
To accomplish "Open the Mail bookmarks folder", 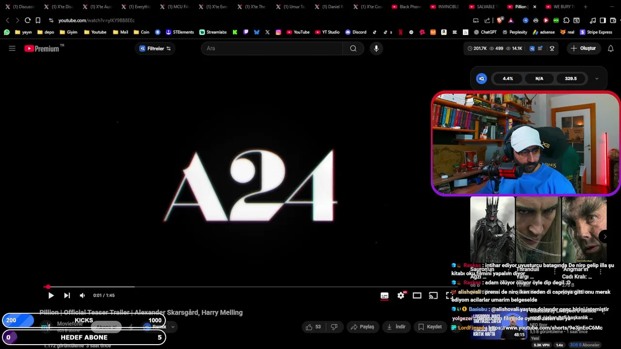I will pos(120,32).
